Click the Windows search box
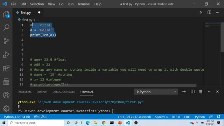This screenshot has width=224, height=126. pyautogui.click(x=36, y=123)
